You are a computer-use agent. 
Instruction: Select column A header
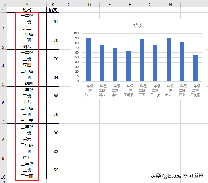point(27,5)
